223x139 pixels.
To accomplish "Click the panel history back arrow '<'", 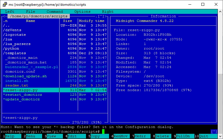I will click(4, 16).
